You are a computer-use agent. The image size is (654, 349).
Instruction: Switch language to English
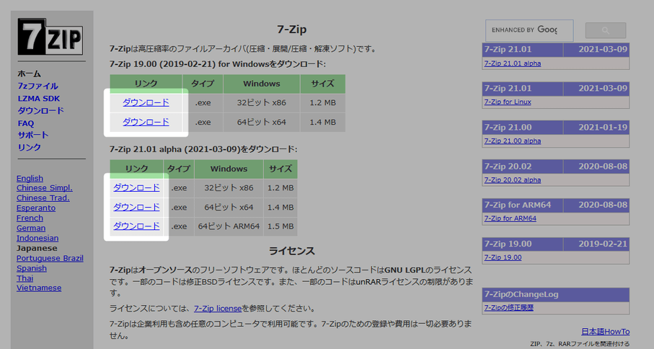point(30,178)
